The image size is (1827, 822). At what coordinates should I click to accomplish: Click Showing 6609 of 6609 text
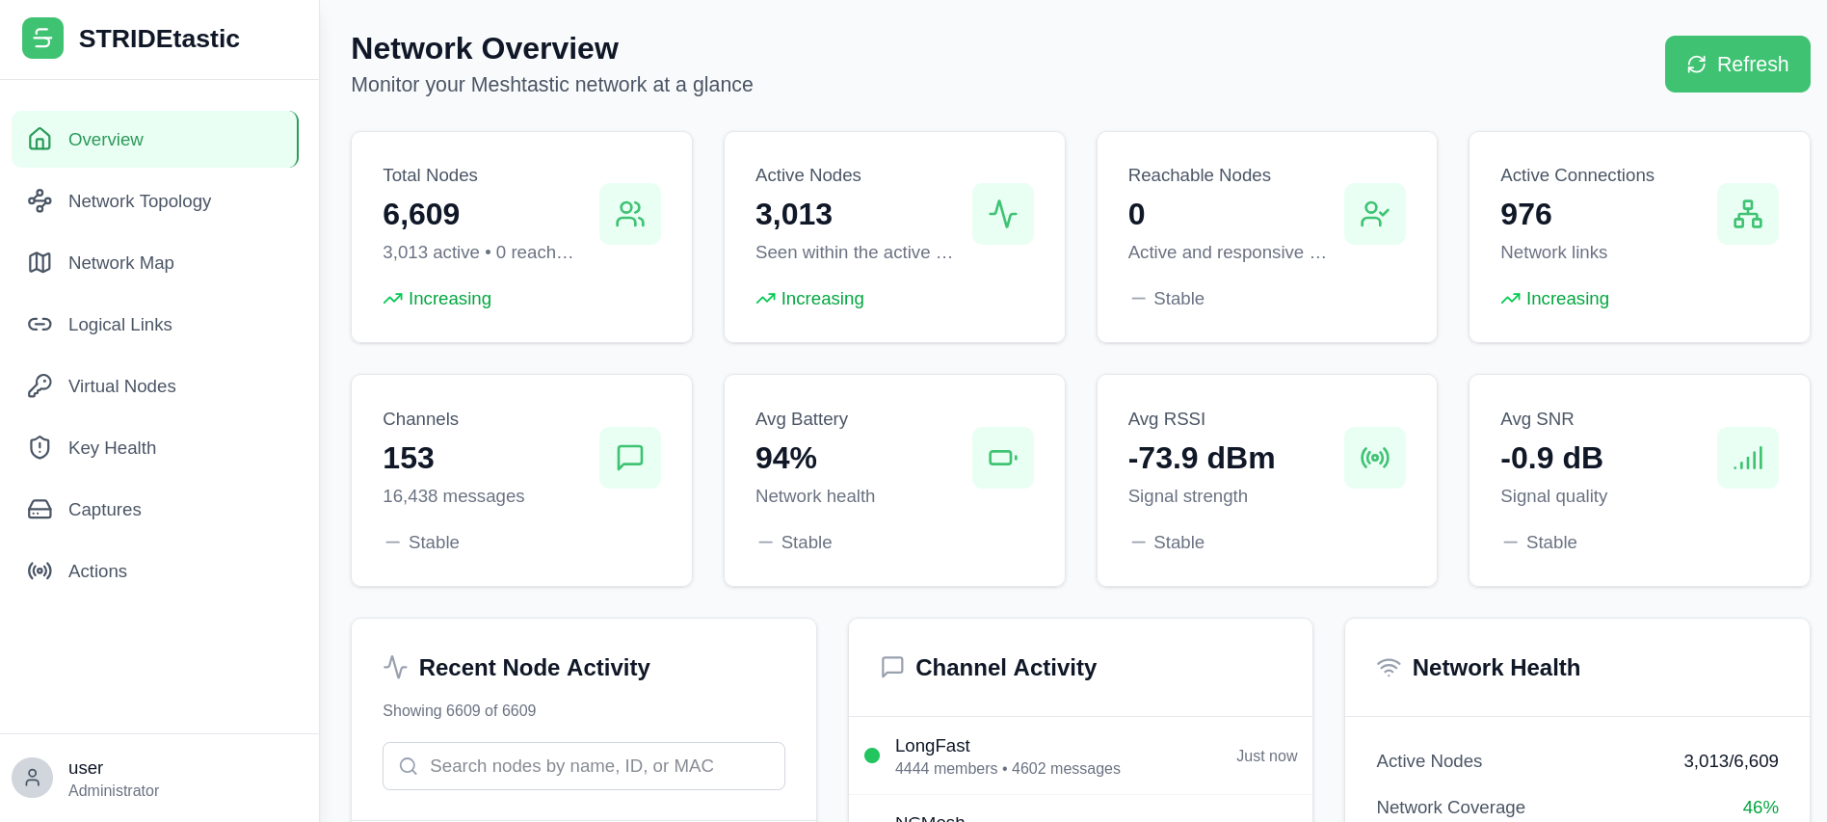point(460,710)
